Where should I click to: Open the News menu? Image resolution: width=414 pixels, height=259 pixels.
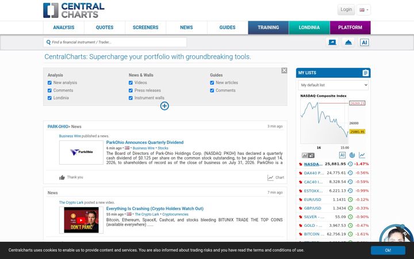186,28
